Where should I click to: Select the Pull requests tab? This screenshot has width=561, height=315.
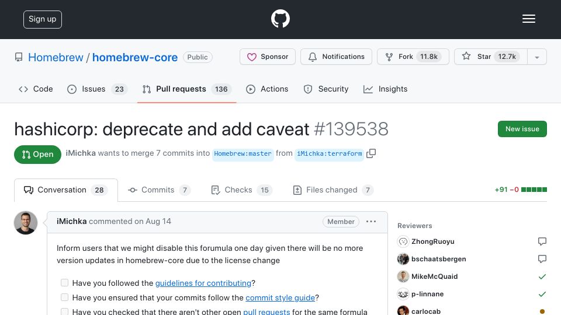pos(187,89)
